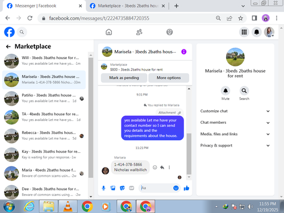Open Rebecca 3beds 3baths conversation
This screenshot has height=213, width=284.
(44, 136)
